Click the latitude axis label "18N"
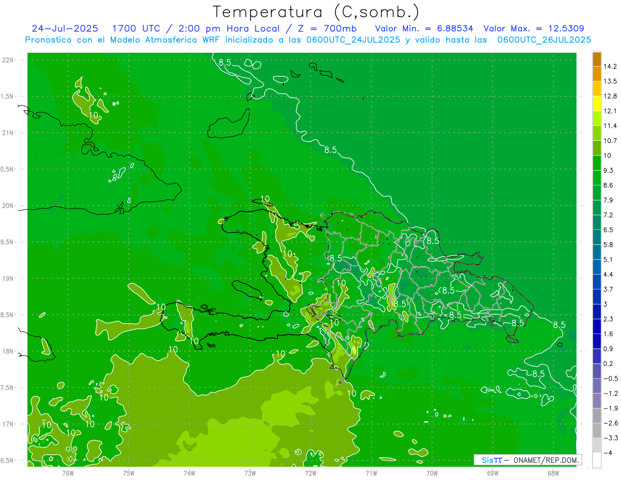The image size is (621, 480). 8,352
